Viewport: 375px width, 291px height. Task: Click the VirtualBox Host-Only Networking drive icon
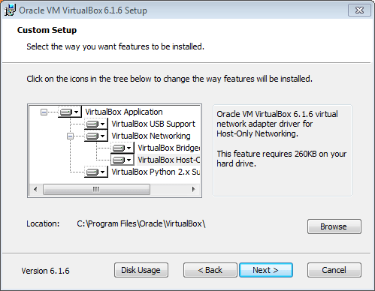(119, 160)
